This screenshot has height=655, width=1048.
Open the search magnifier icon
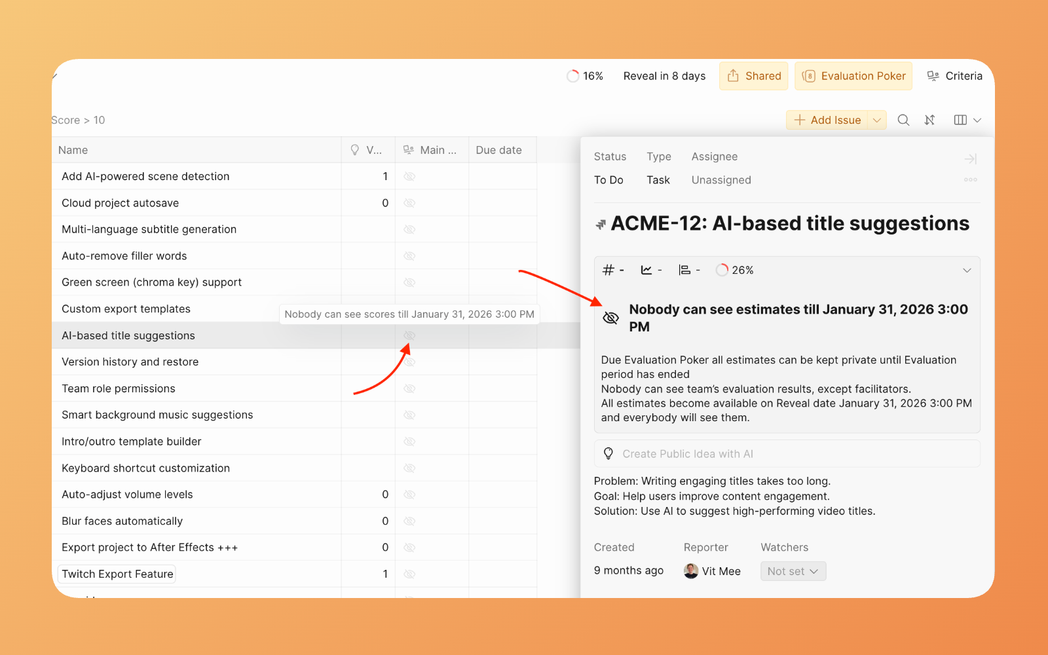coord(903,120)
